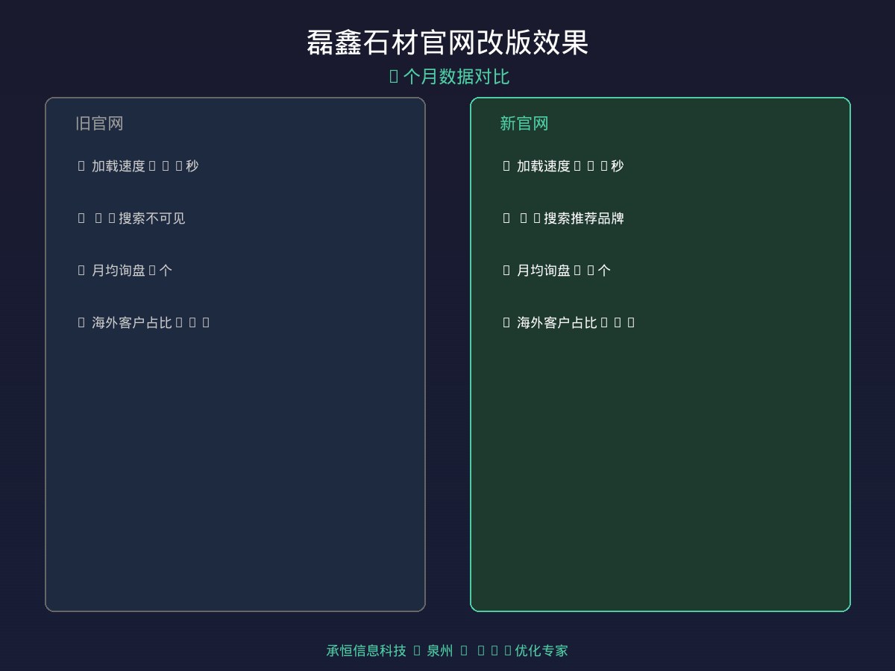Screen dimensions: 895x671
Task: Select 月均询盘 row in 新官网 panel
Action: click(x=556, y=271)
